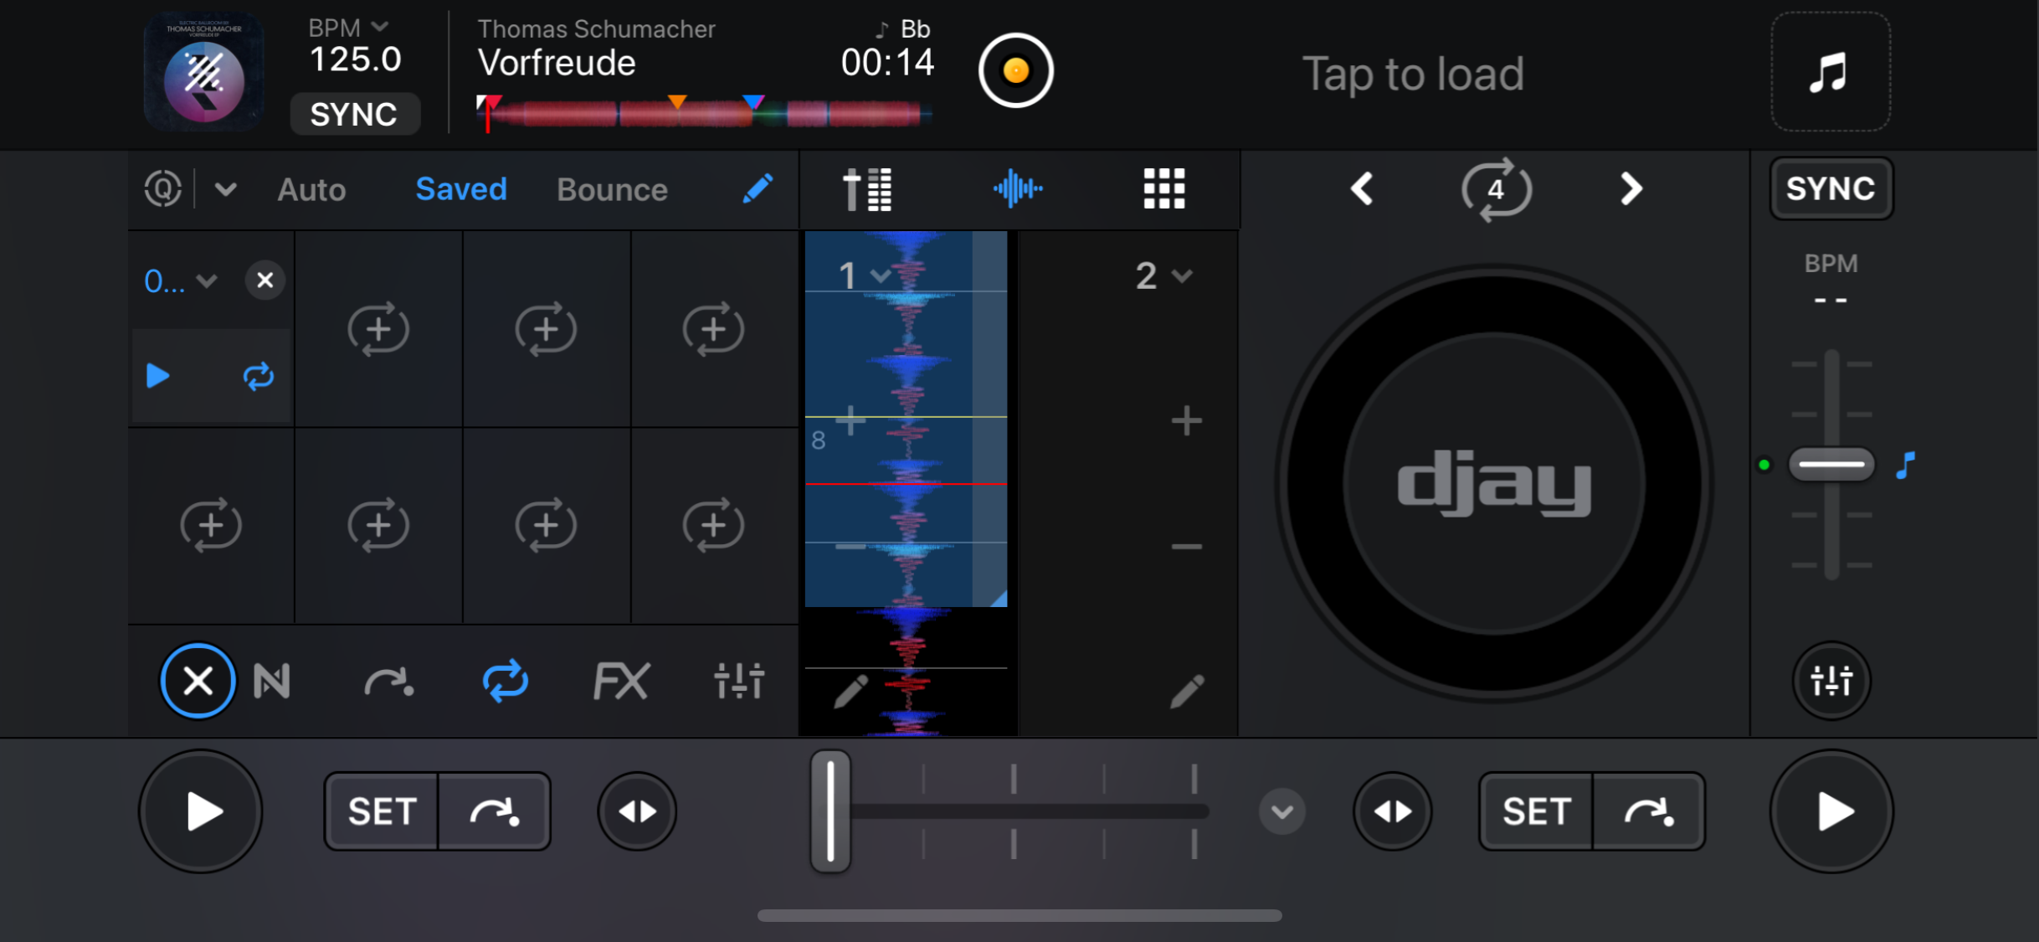Image resolution: width=2039 pixels, height=942 pixels.
Task: Enable SYNC on the right deck
Action: click(1831, 189)
